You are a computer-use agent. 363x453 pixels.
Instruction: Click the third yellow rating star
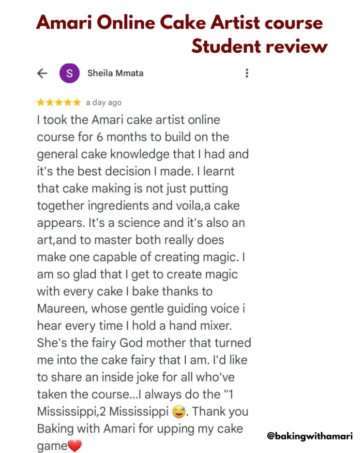(x=59, y=102)
